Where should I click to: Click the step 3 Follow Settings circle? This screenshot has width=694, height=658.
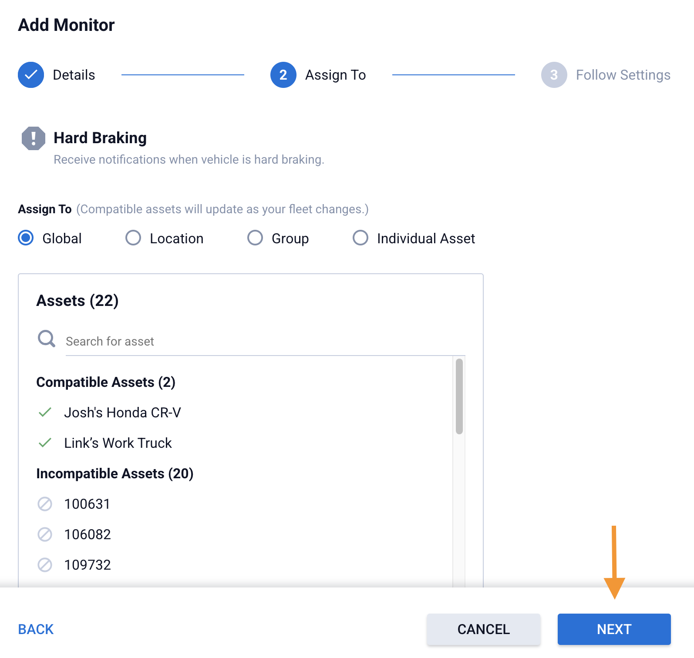click(554, 75)
